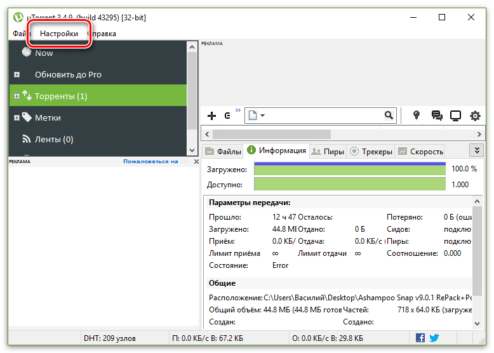The image size is (494, 353).
Task: Click the chat bubbles icon
Action: coord(437,116)
